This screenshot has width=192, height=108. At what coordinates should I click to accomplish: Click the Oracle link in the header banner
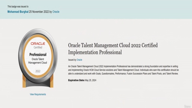point(56,12)
